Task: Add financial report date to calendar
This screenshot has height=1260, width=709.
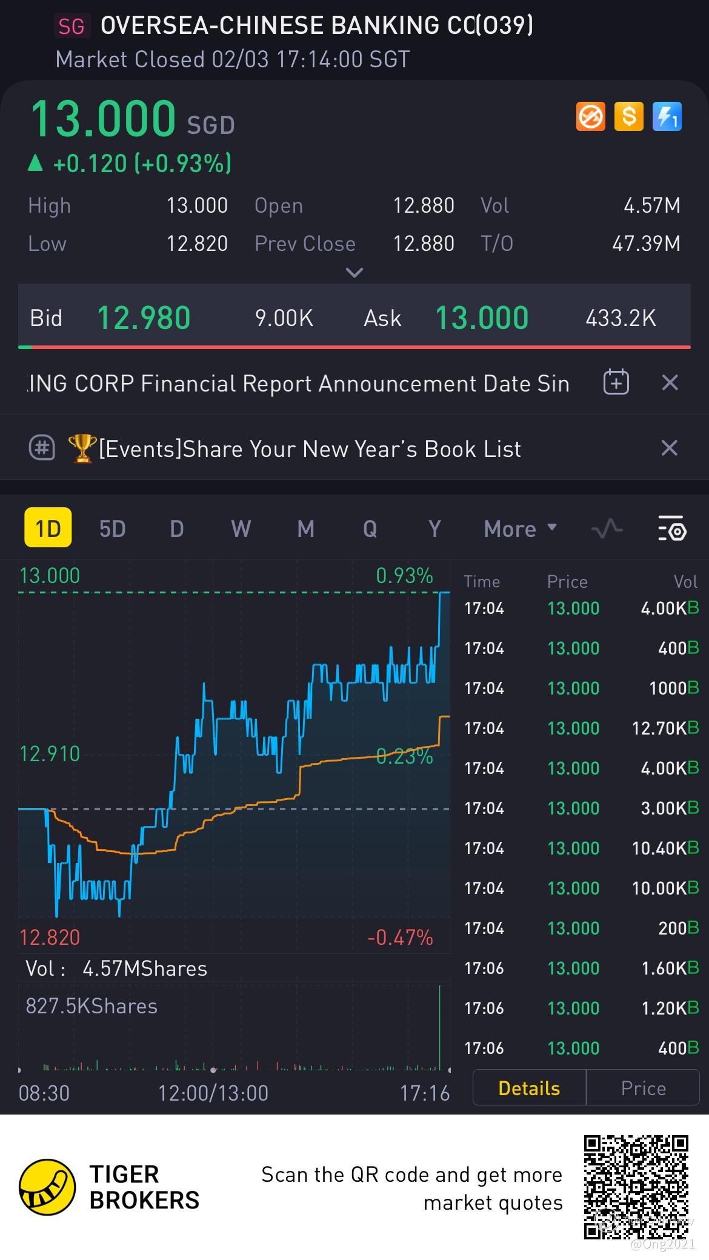Action: click(x=616, y=382)
